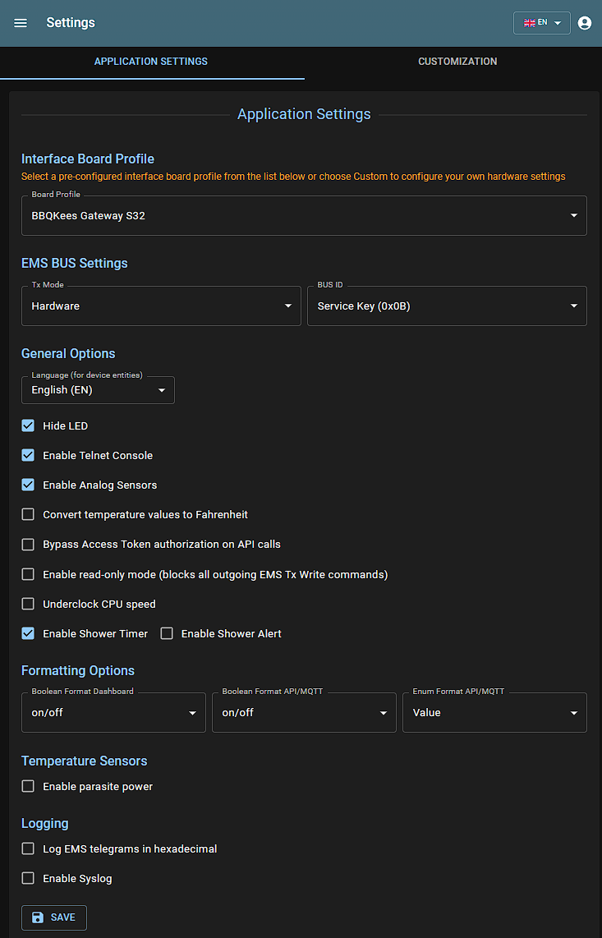Click the Save button
Screen dimensions: 602x938
pyautogui.click(x=54, y=917)
